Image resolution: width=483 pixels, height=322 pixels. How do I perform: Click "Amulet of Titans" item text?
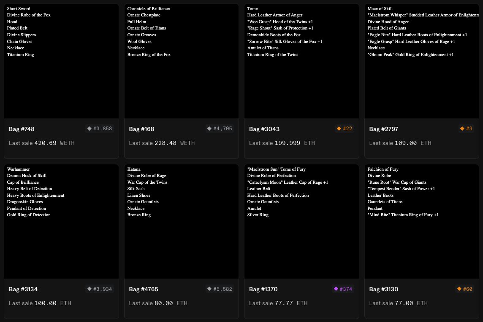coord(263,48)
